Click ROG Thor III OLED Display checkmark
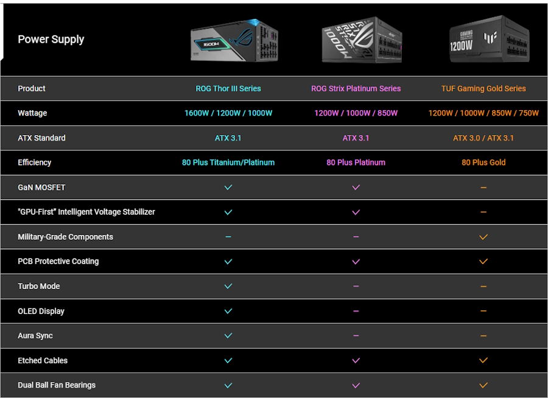 point(228,311)
